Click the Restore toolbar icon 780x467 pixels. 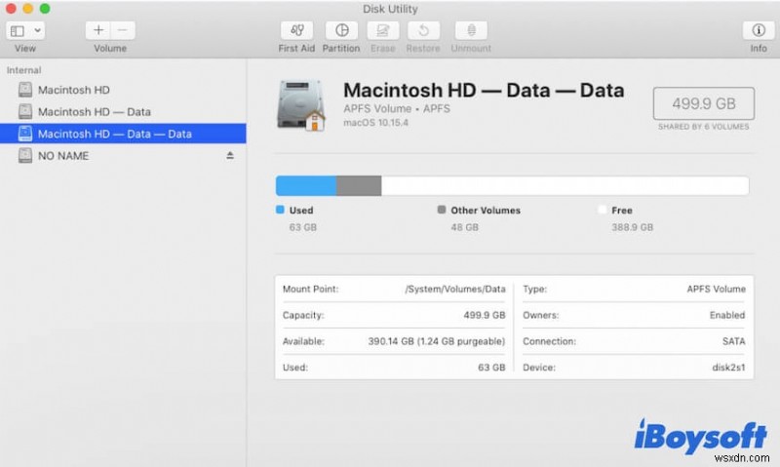click(423, 30)
